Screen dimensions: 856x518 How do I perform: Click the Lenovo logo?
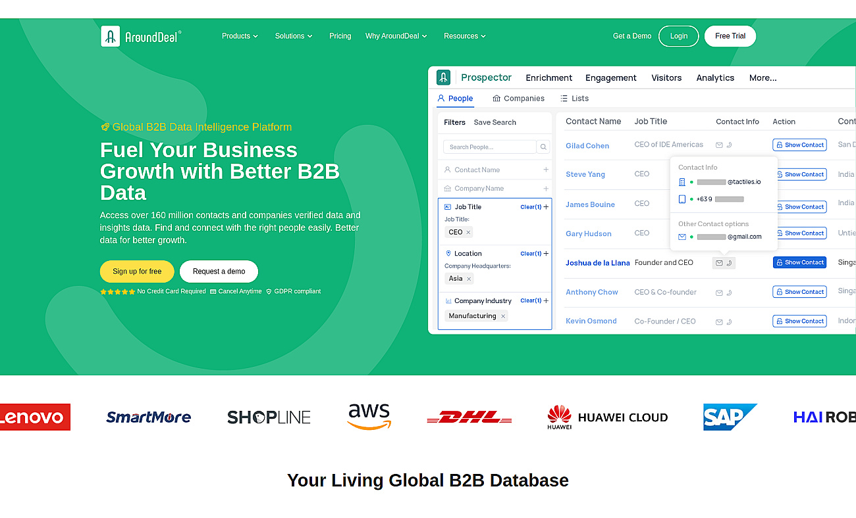pyautogui.click(x=35, y=417)
